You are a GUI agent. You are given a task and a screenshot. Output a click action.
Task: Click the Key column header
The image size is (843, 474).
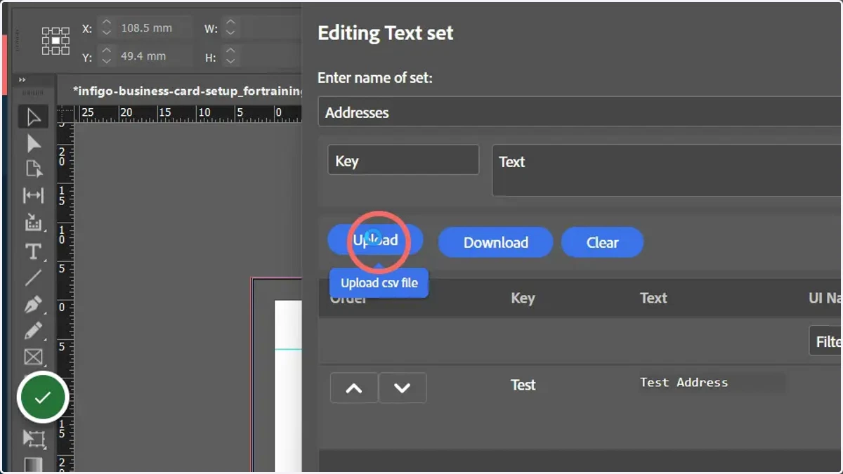(x=523, y=298)
